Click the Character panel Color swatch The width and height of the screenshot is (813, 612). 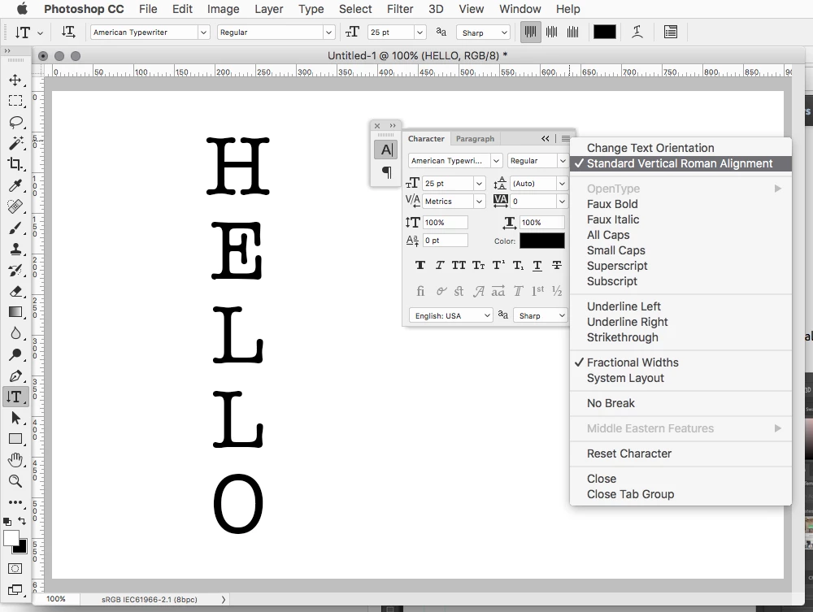(541, 241)
